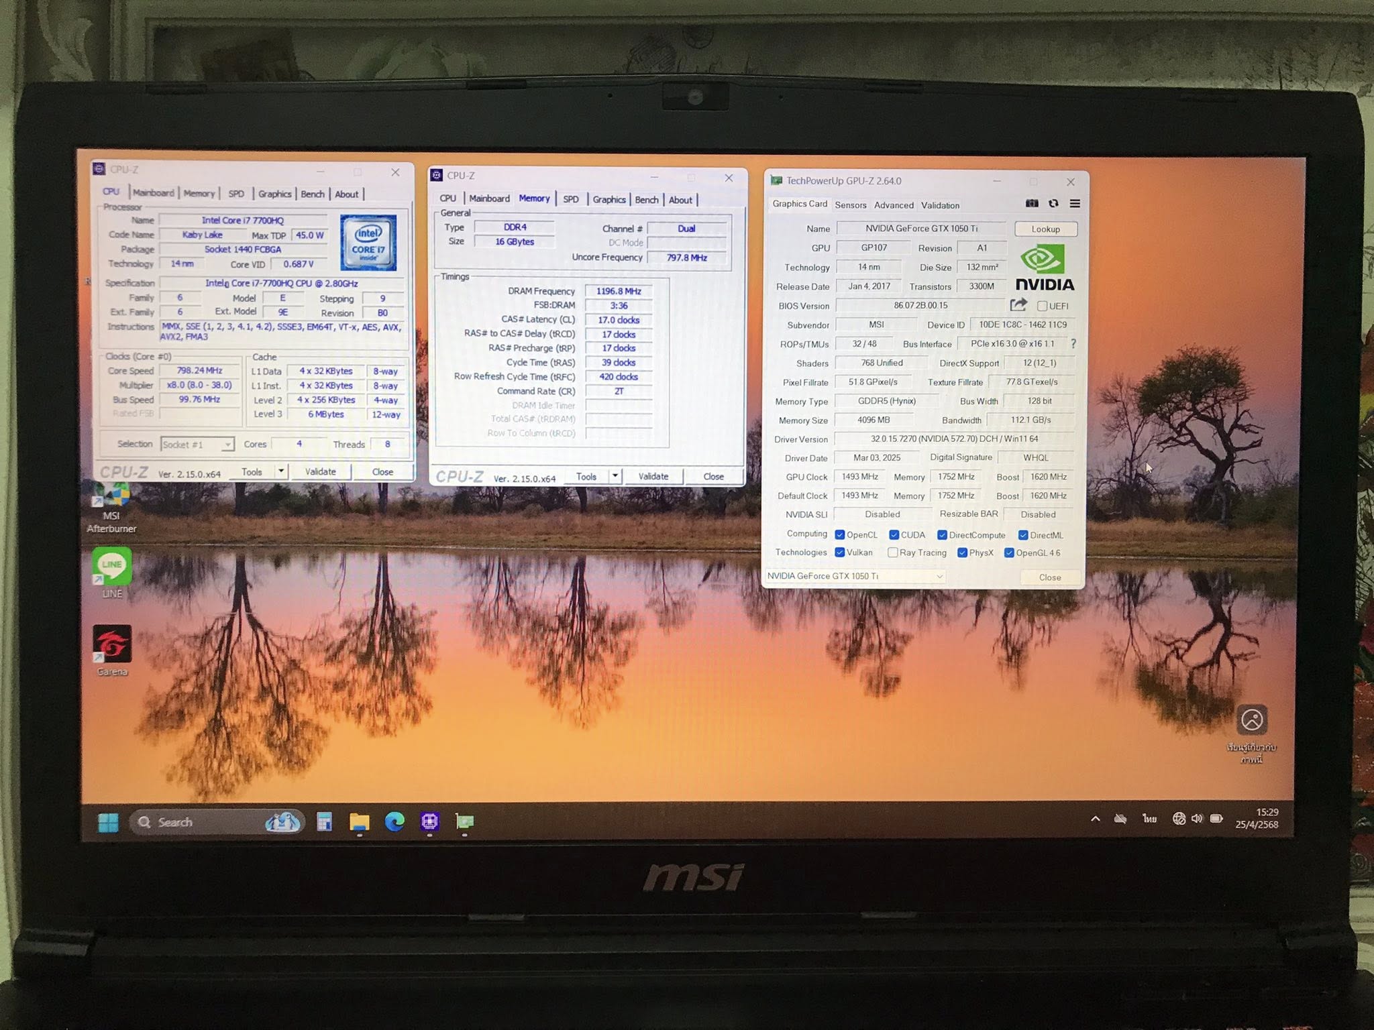
Task: Click the GPU-Z refresh icon
Action: click(x=1053, y=203)
